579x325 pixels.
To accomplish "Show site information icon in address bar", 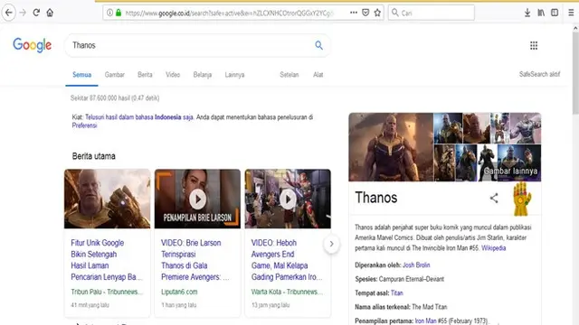I will tap(109, 13).
